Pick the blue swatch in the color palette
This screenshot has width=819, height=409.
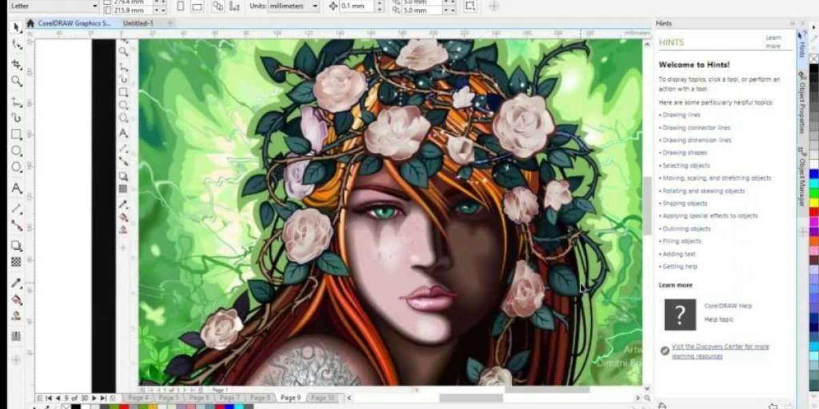coord(814,174)
